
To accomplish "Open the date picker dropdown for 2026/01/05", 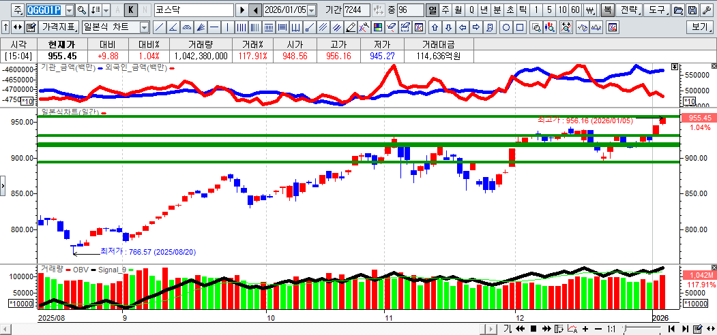I will pyautogui.click(x=312, y=10).
